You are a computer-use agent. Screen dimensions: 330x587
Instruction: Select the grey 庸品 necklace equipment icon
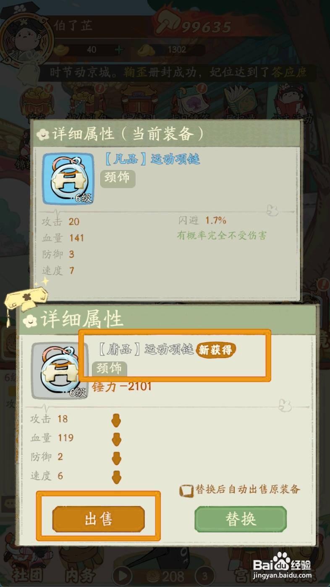coord(60,370)
